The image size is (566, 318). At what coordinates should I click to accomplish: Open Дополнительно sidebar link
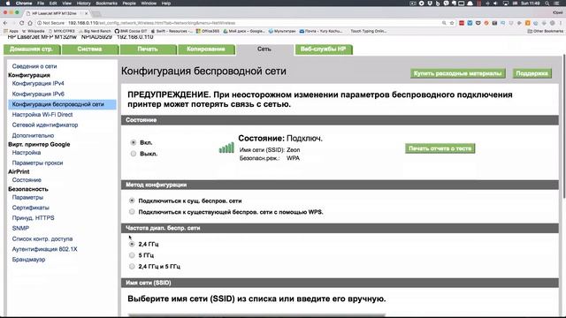click(x=33, y=135)
